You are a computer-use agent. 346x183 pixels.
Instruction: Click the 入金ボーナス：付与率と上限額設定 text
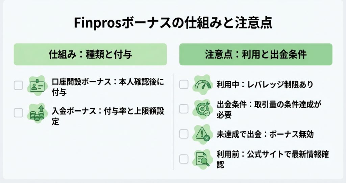point(108,116)
